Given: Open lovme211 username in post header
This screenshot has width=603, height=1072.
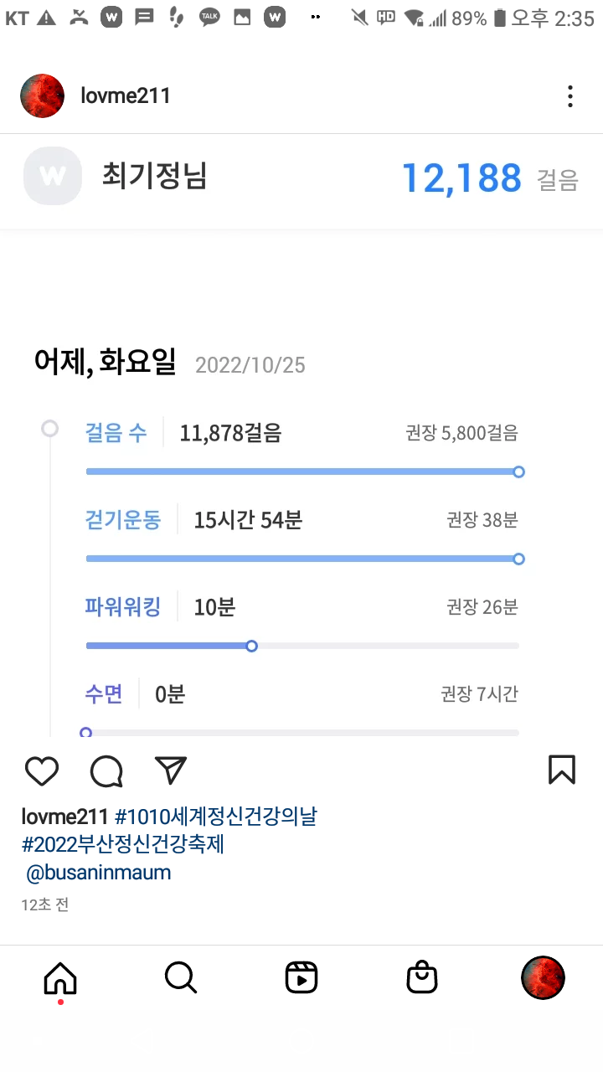Looking at the screenshot, I should pyautogui.click(x=126, y=95).
